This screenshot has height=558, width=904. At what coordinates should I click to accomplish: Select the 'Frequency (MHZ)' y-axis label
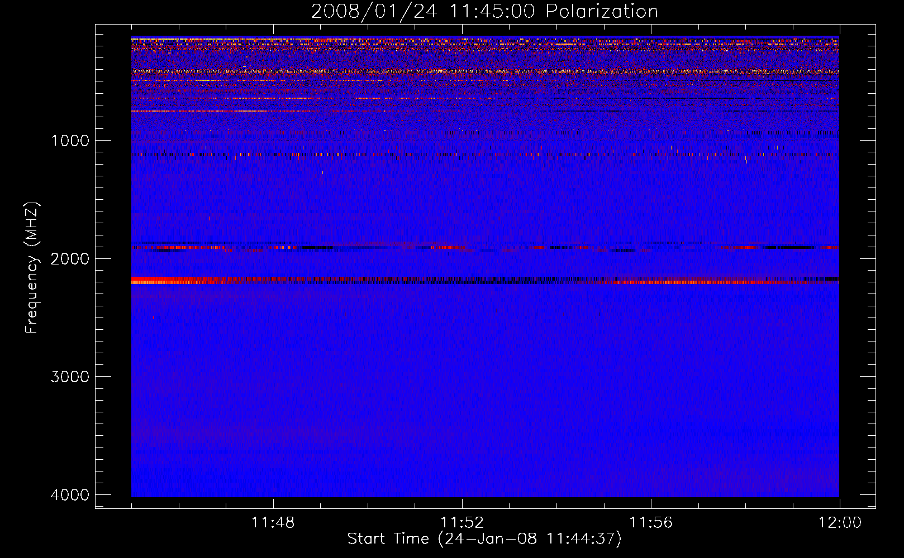click(32, 268)
